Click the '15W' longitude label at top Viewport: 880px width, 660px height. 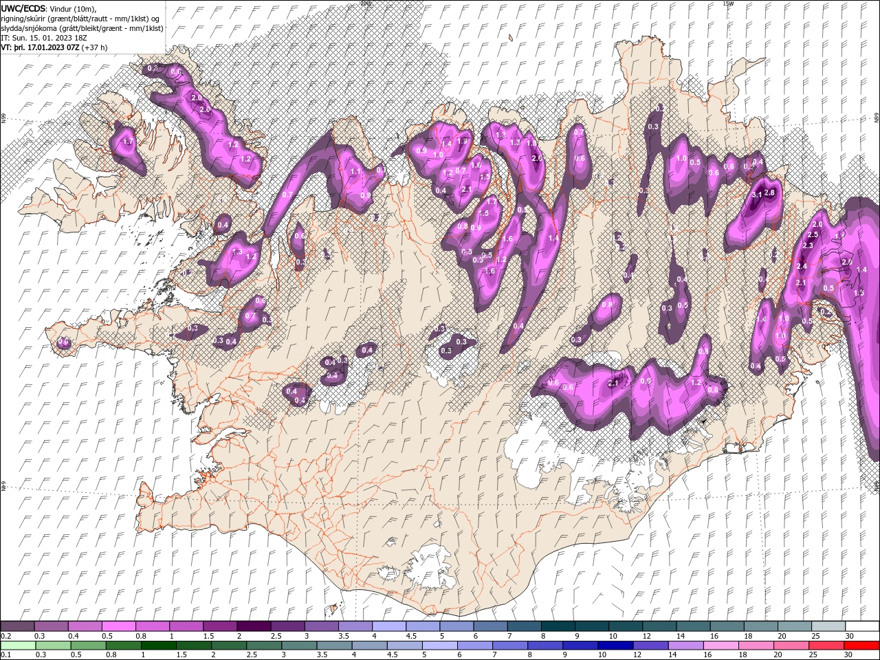(x=728, y=3)
